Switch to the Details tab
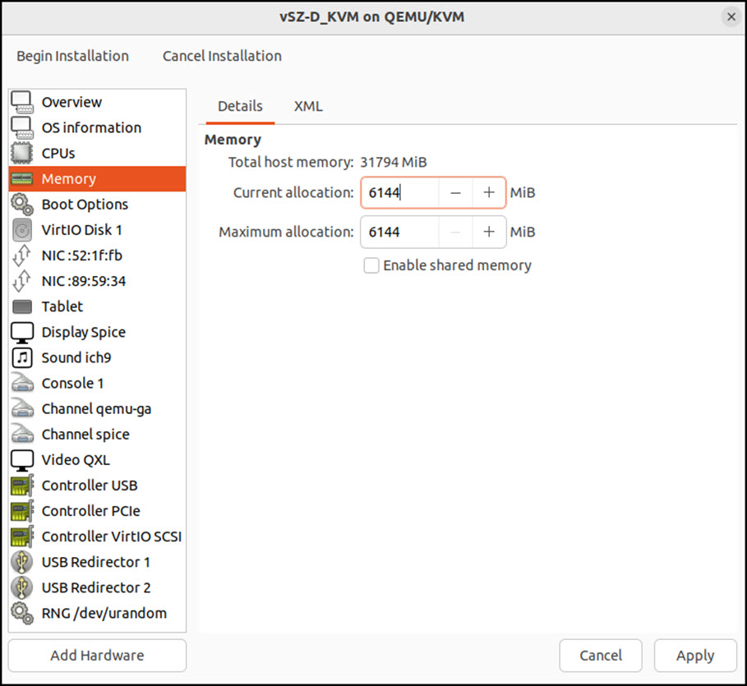Image resolution: width=747 pixels, height=686 pixels. coord(240,106)
